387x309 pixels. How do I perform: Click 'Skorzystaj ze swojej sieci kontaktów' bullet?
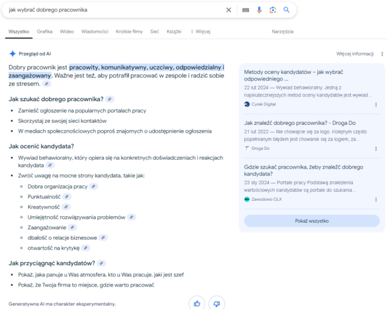pos(62,121)
